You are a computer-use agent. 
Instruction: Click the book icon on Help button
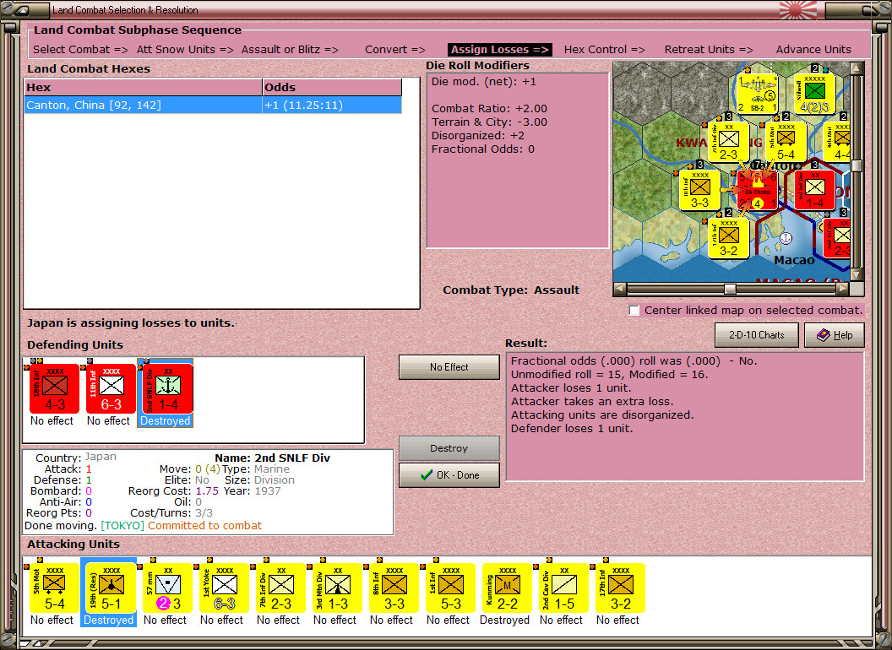tap(824, 335)
